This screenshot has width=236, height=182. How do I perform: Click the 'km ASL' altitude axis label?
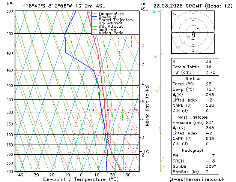pos(144,6)
